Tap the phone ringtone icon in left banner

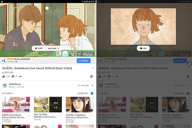59,54
